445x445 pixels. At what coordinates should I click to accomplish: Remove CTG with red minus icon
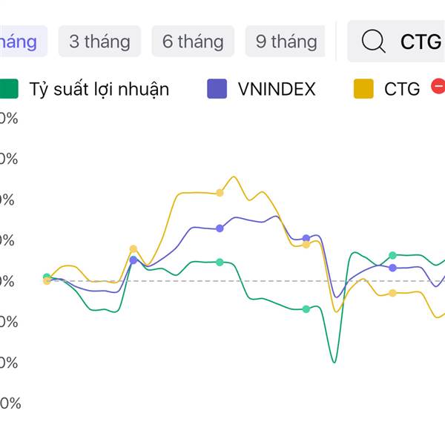tap(438, 88)
